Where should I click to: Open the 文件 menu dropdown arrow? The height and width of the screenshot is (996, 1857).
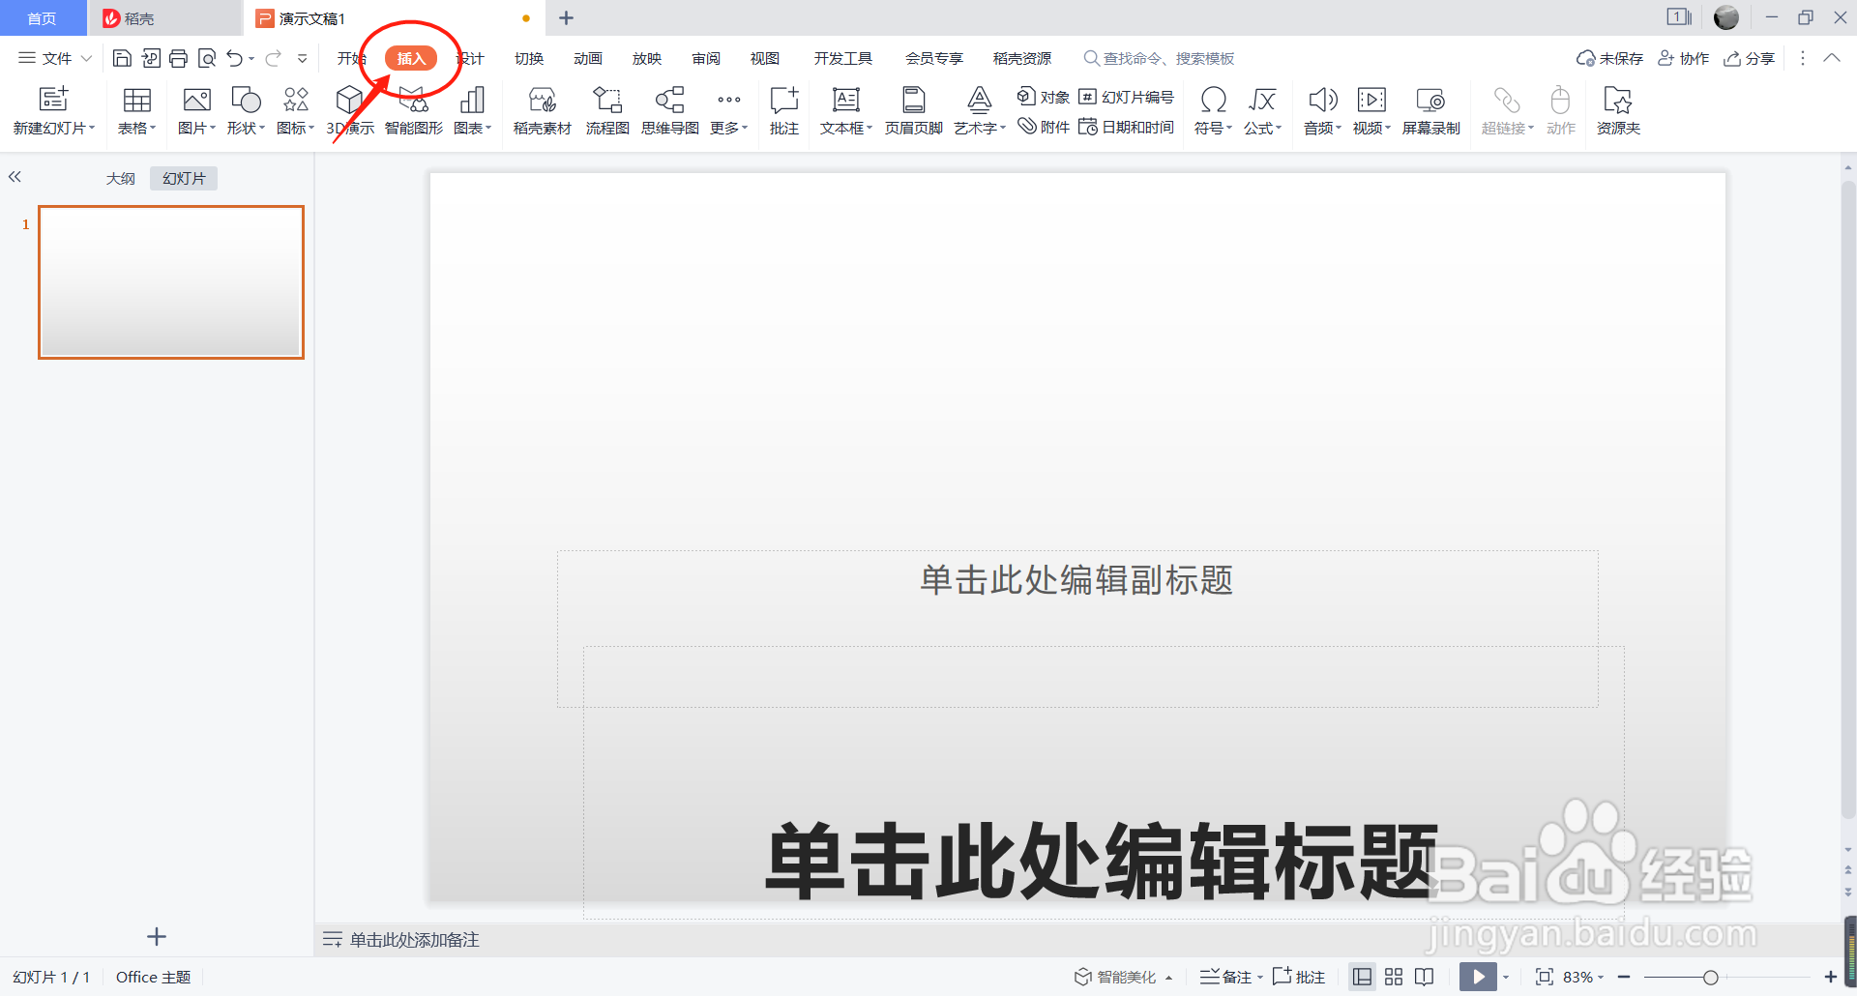(x=86, y=59)
